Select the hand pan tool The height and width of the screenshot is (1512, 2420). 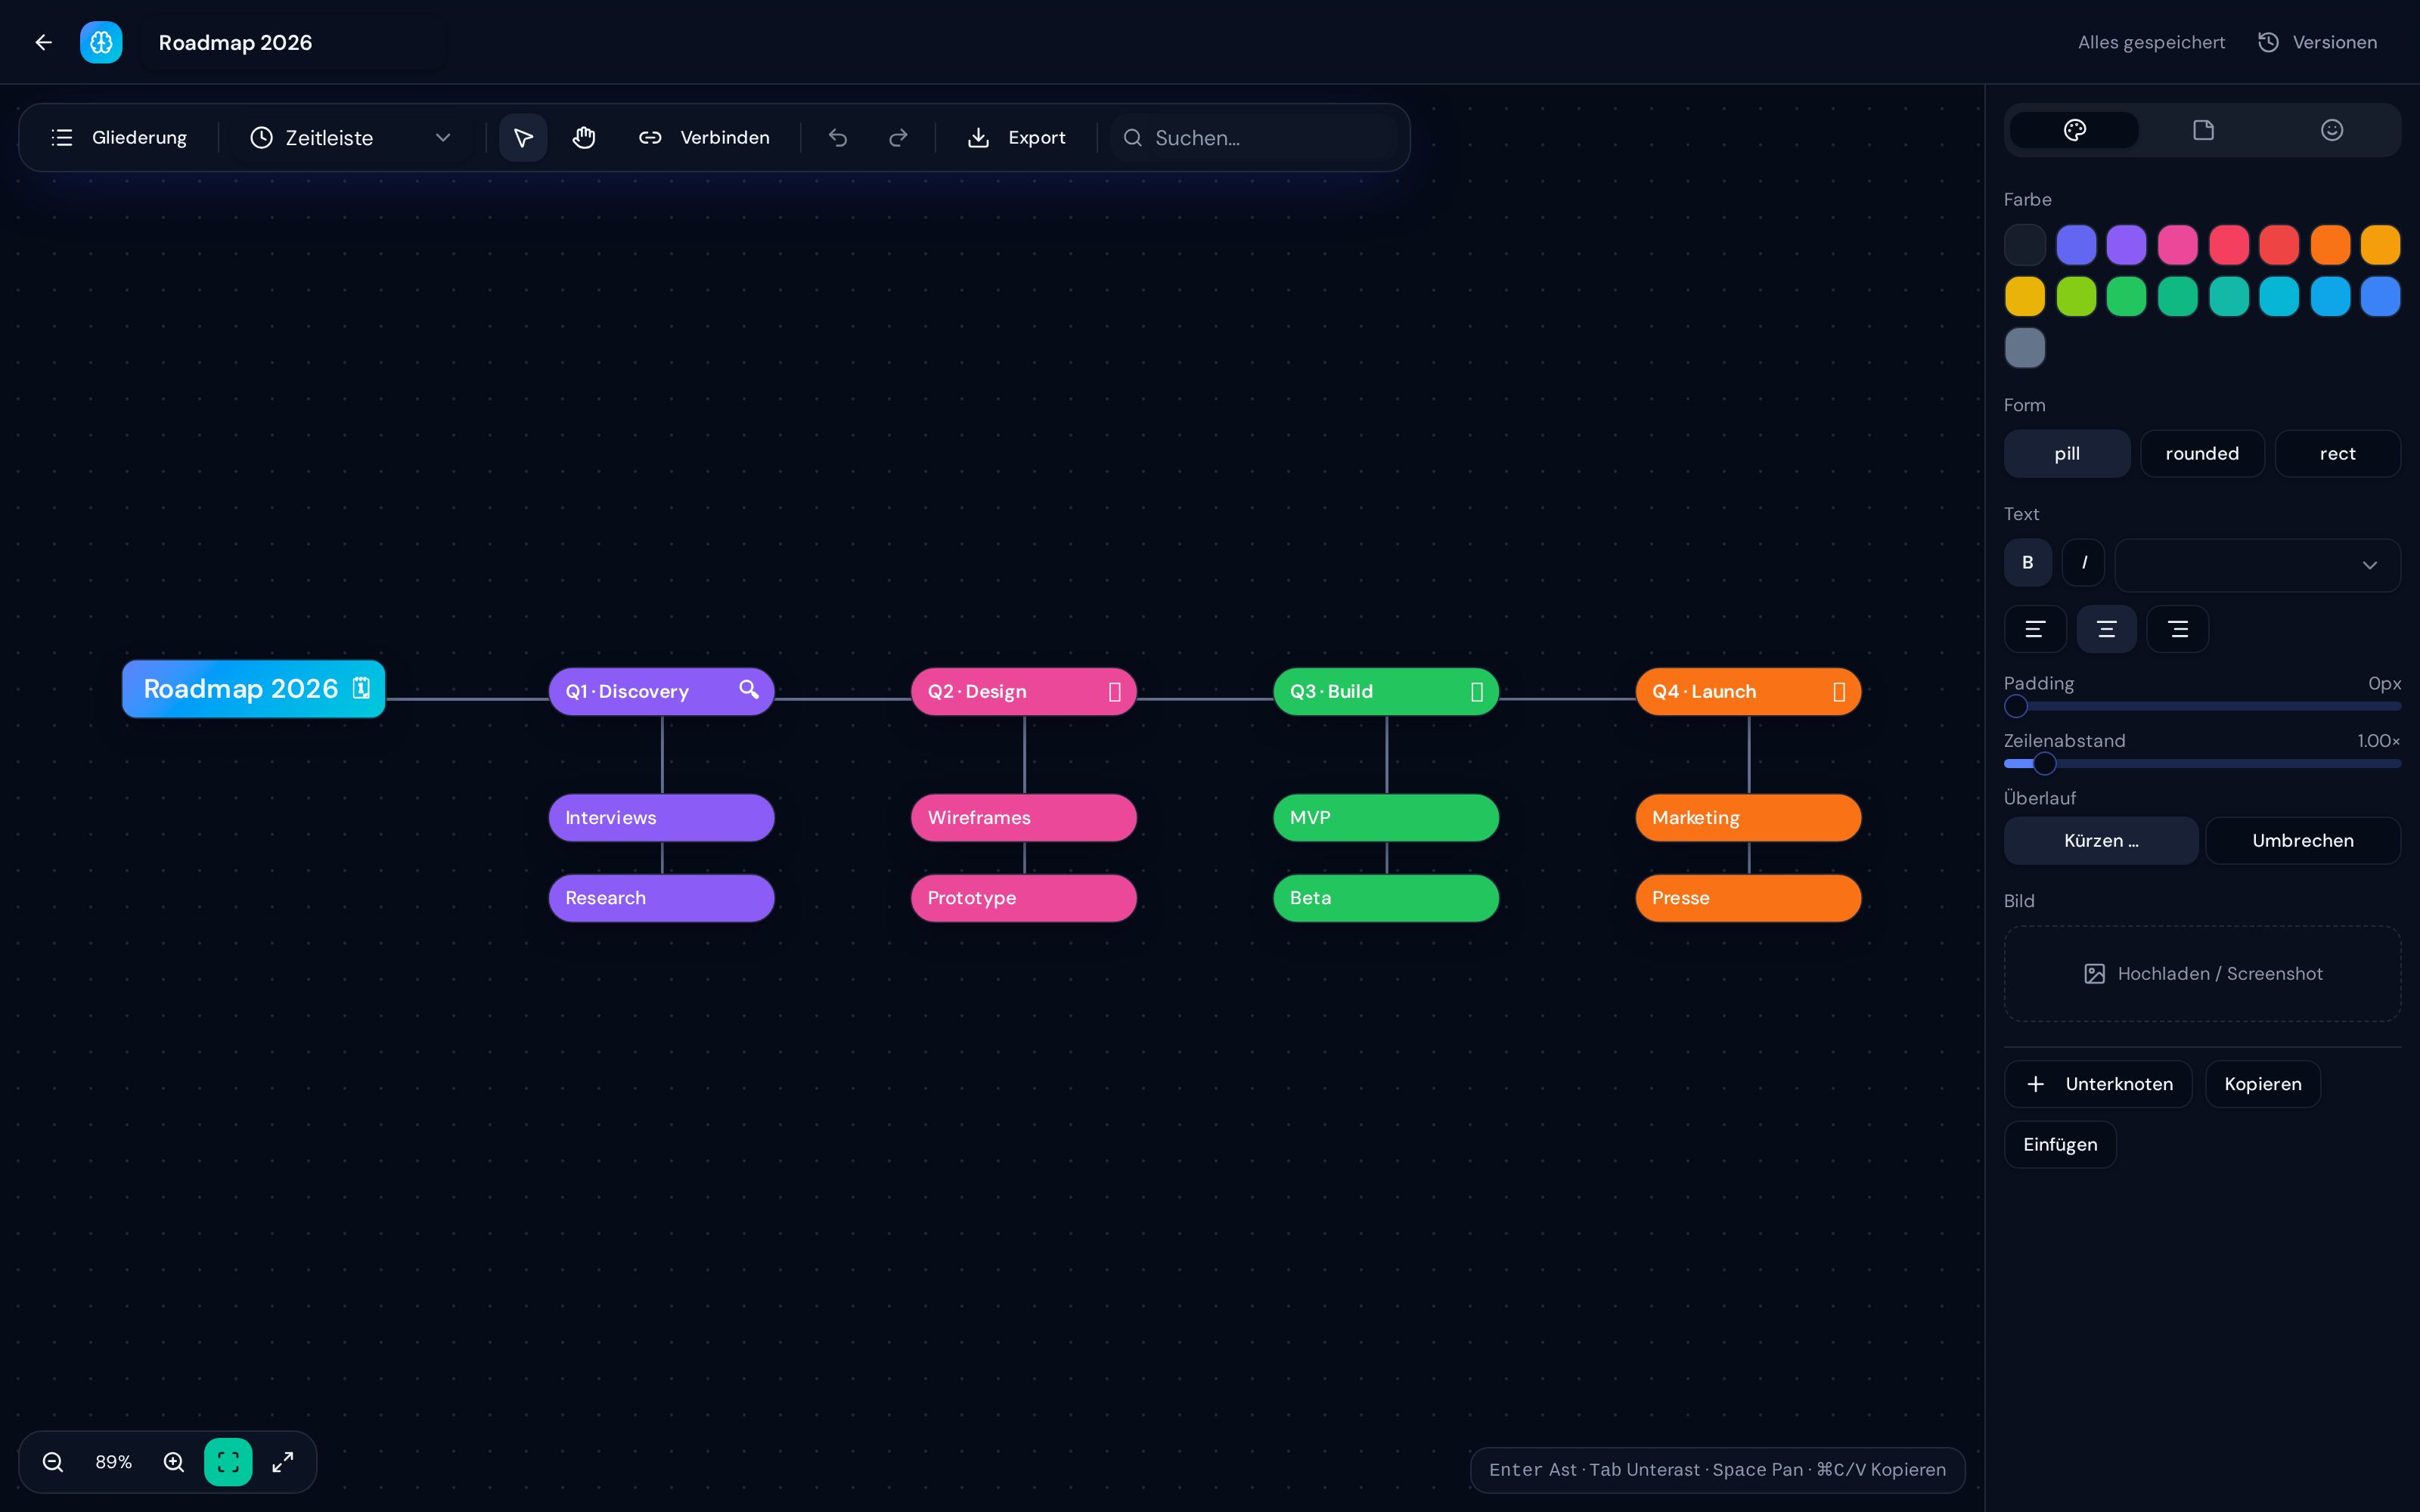(584, 138)
